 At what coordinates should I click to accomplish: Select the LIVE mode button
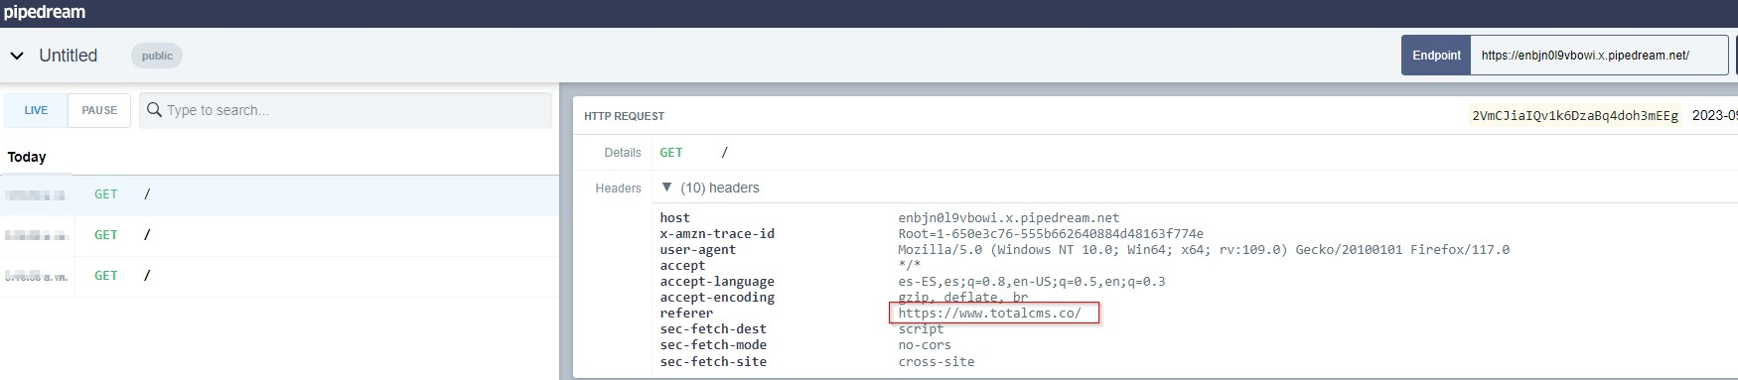tap(36, 110)
